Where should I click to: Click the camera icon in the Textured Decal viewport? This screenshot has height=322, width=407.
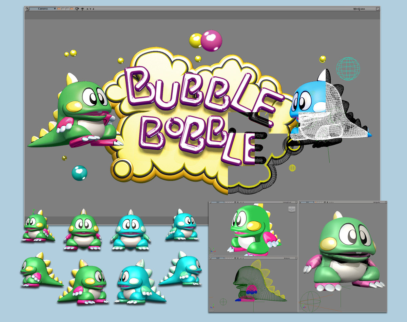[x=235, y=202]
